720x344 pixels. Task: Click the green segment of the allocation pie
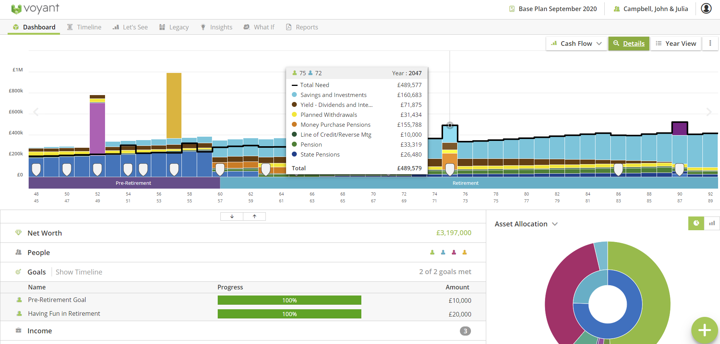pyautogui.click(x=655, y=298)
